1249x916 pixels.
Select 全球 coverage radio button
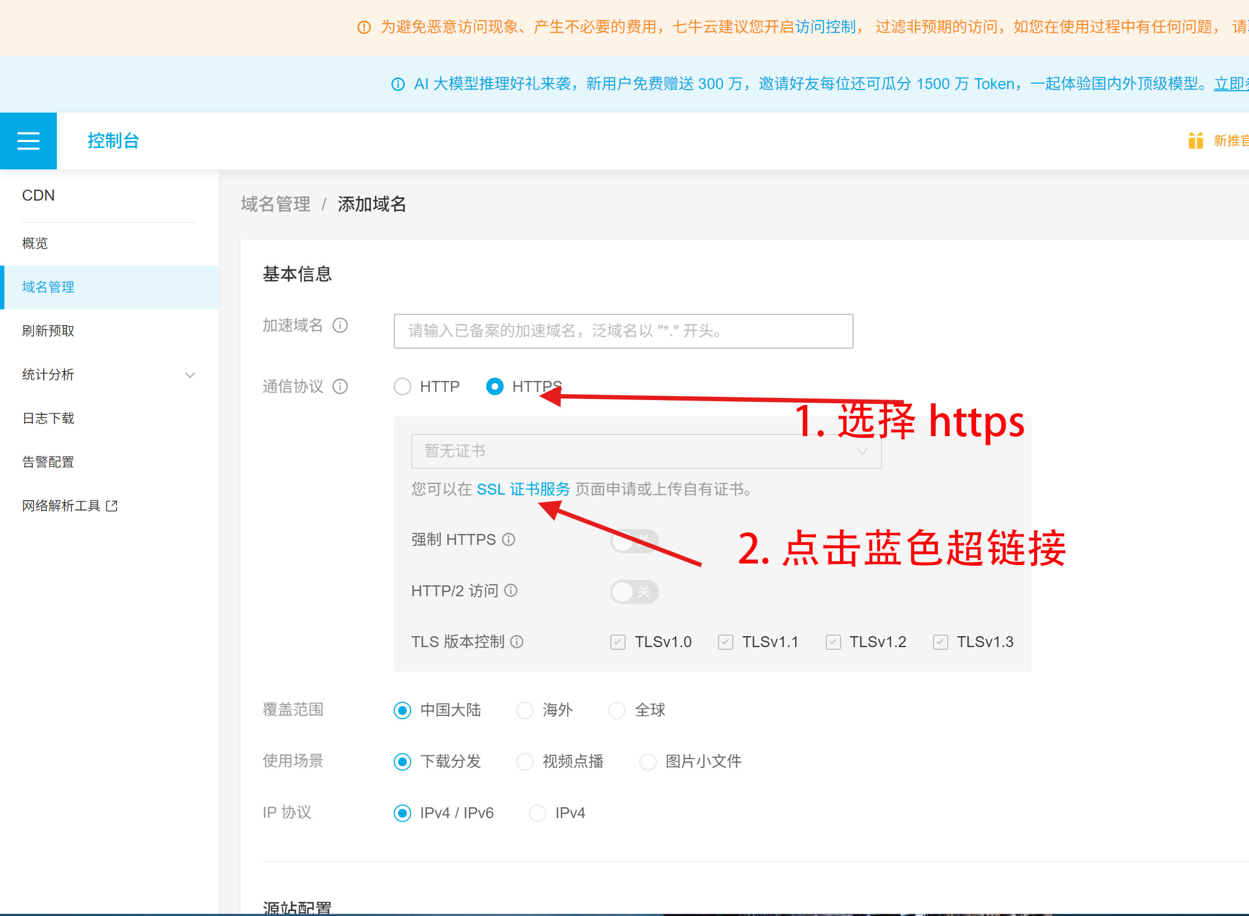(x=616, y=711)
